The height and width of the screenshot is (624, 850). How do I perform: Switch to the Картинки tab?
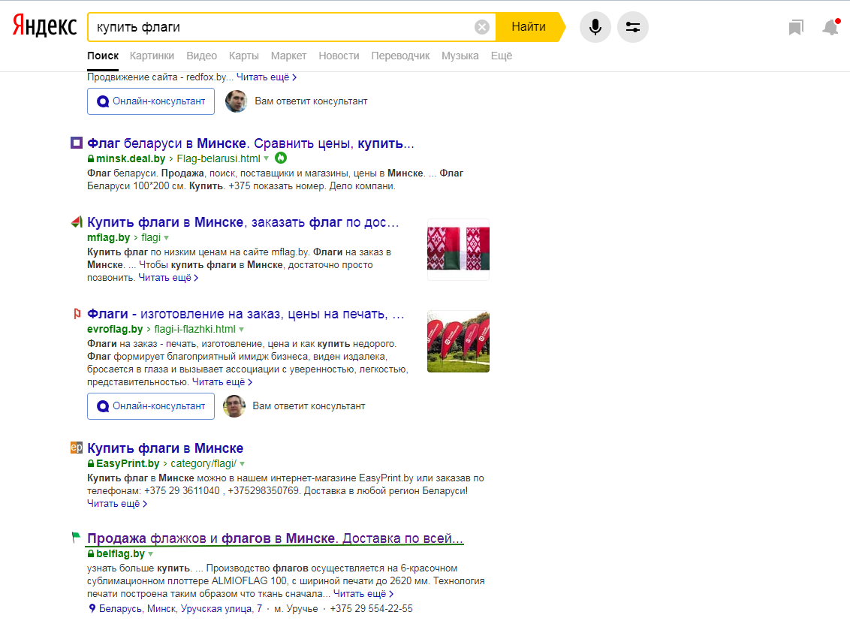(152, 56)
